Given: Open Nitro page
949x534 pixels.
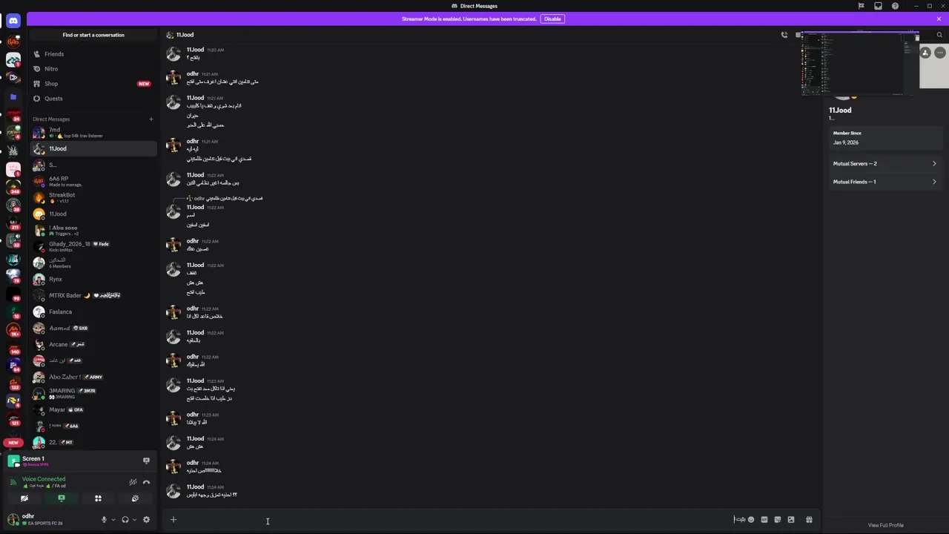Looking at the screenshot, I should coord(93,69).
